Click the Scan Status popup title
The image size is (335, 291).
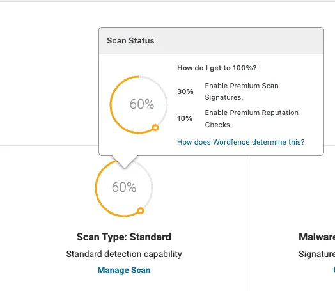(x=130, y=40)
